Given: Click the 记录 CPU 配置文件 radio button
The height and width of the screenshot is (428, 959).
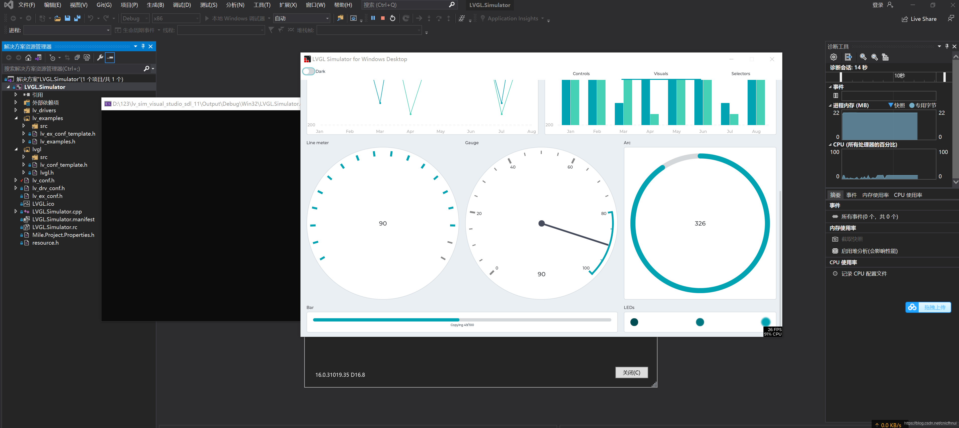Looking at the screenshot, I should [835, 274].
